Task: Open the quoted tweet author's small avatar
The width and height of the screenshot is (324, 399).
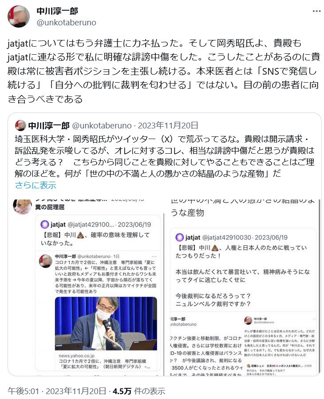Action: click(x=20, y=125)
